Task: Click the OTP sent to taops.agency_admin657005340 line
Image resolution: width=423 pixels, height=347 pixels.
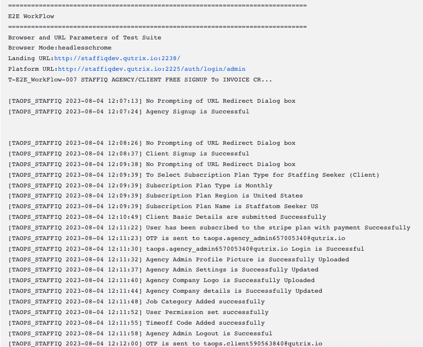Action: 177,238
